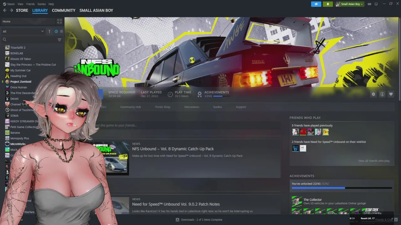Switch to the LIBRARY tab
This screenshot has width=401, height=225.
pyautogui.click(x=40, y=10)
